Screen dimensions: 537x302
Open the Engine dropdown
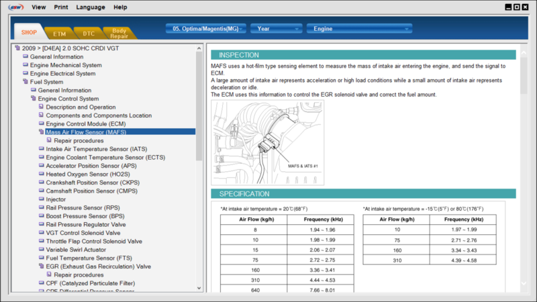click(x=359, y=29)
